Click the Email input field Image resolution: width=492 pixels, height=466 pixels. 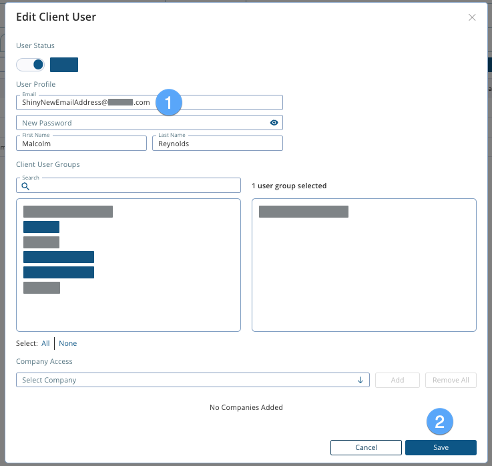coord(150,103)
